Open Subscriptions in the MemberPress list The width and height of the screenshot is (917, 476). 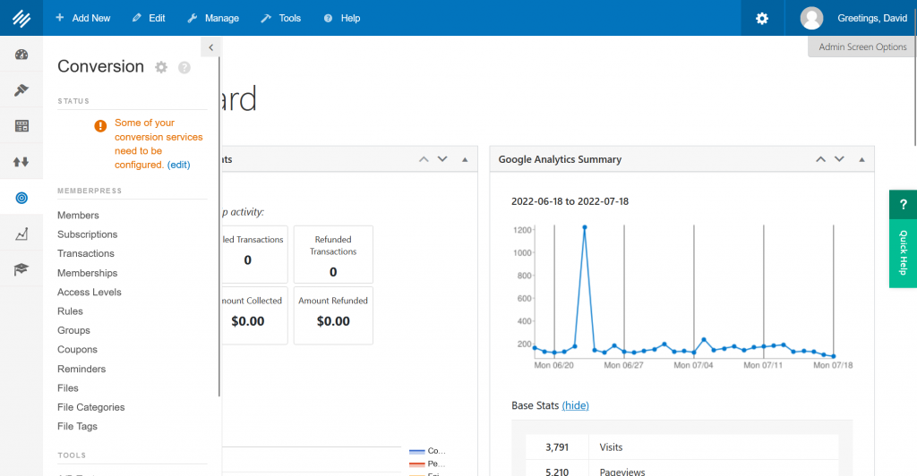[x=87, y=234]
